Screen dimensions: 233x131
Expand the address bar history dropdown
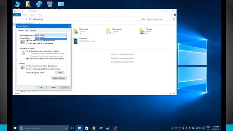click(x=141, y=19)
